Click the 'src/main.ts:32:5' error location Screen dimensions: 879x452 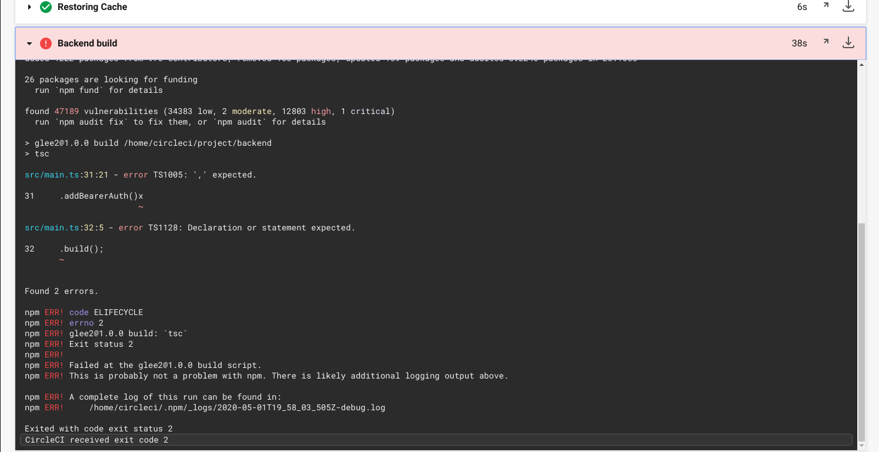point(64,227)
